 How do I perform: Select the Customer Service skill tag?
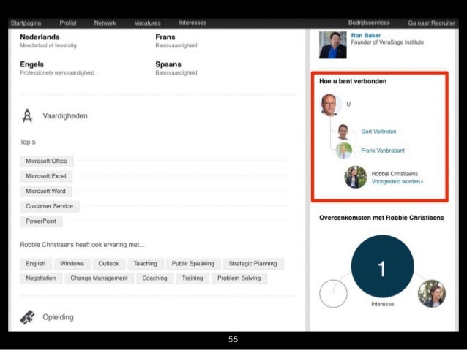(x=50, y=206)
